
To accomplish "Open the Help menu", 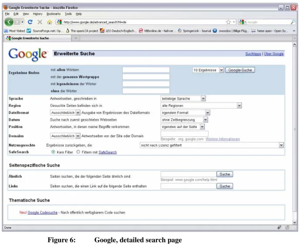I will click(79, 14).
